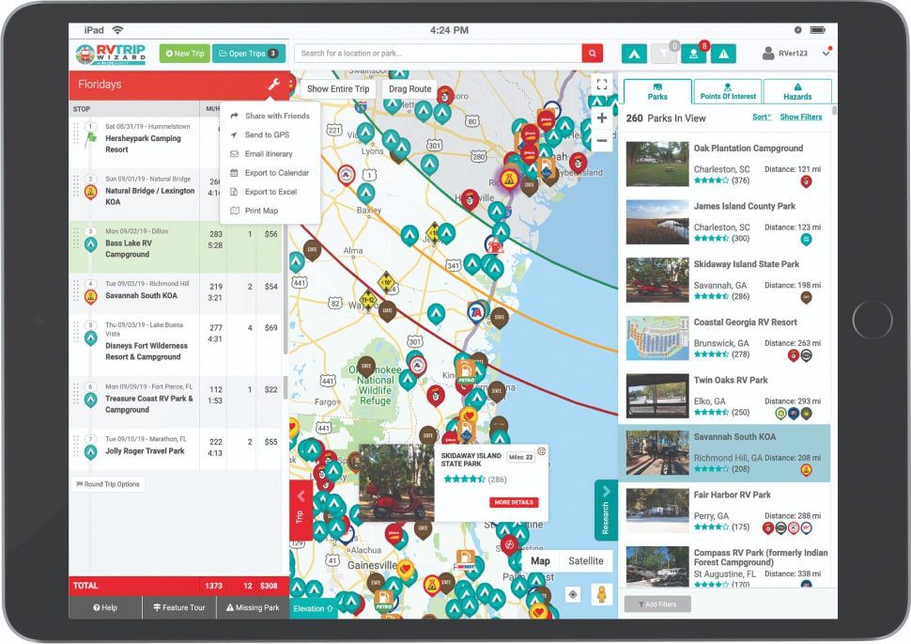Select Street View pegman icon
Screen dimensions: 911x644
click(602, 594)
